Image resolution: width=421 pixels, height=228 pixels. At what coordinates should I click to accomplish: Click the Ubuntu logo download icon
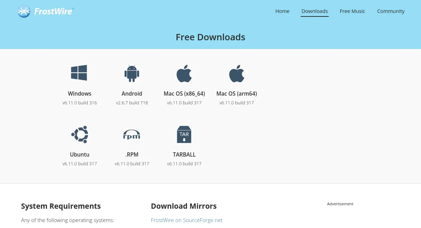point(80,134)
